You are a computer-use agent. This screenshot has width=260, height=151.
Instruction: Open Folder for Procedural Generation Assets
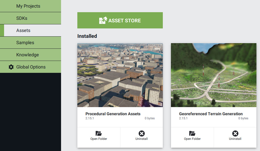pyautogui.click(x=99, y=138)
